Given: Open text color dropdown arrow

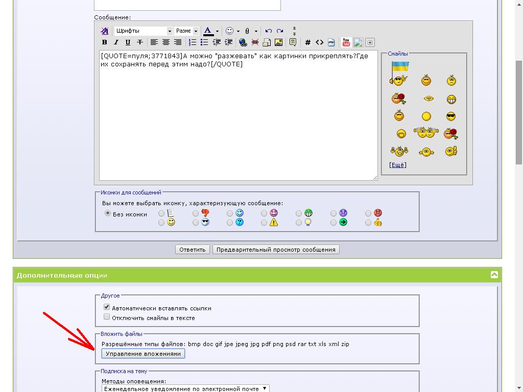Looking at the screenshot, I should [x=217, y=31].
